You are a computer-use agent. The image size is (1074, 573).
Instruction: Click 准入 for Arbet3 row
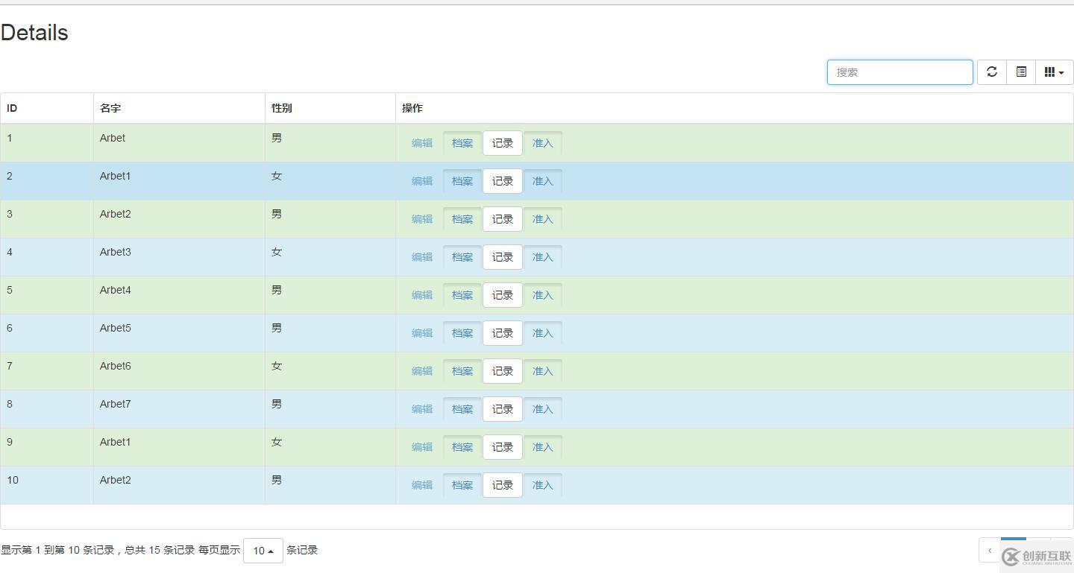tap(543, 257)
